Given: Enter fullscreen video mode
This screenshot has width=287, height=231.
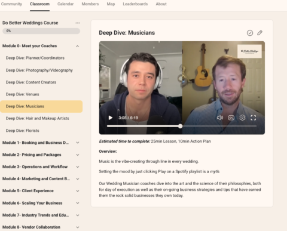Looking at the screenshot, I should coord(253,118).
